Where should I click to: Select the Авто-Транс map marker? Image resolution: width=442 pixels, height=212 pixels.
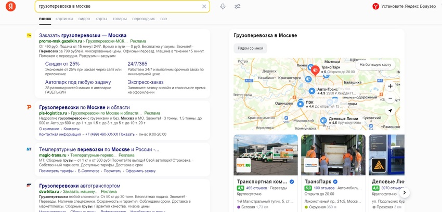point(311,91)
